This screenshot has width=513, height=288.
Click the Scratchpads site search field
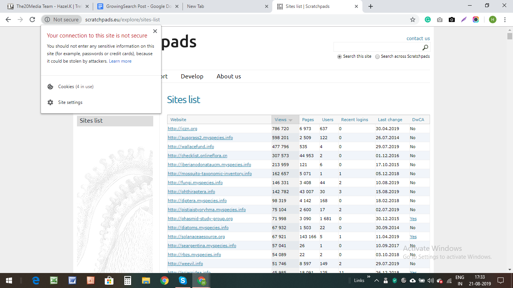point(377,47)
